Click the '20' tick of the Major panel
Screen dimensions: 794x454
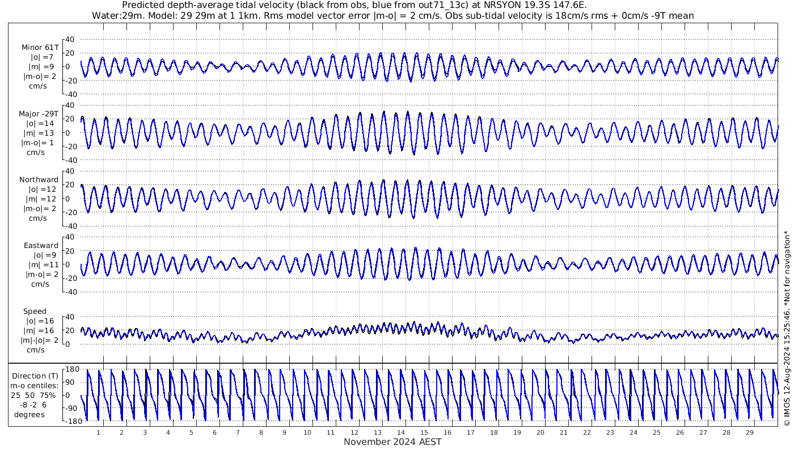click(x=70, y=119)
